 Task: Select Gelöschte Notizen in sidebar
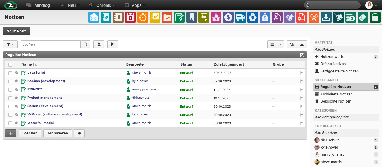[x=336, y=101]
